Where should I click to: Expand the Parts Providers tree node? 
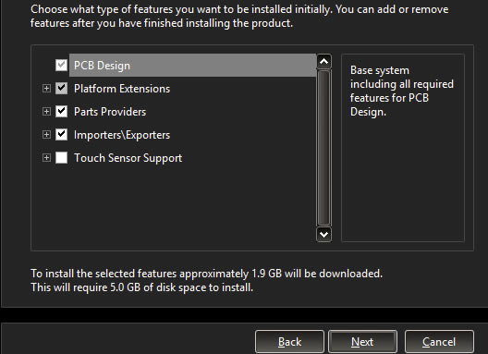tap(46, 112)
